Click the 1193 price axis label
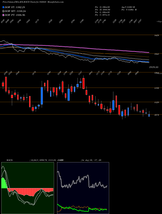Image resolution: width=162 pixels, height=214 pixels. pyautogui.click(x=157, y=88)
